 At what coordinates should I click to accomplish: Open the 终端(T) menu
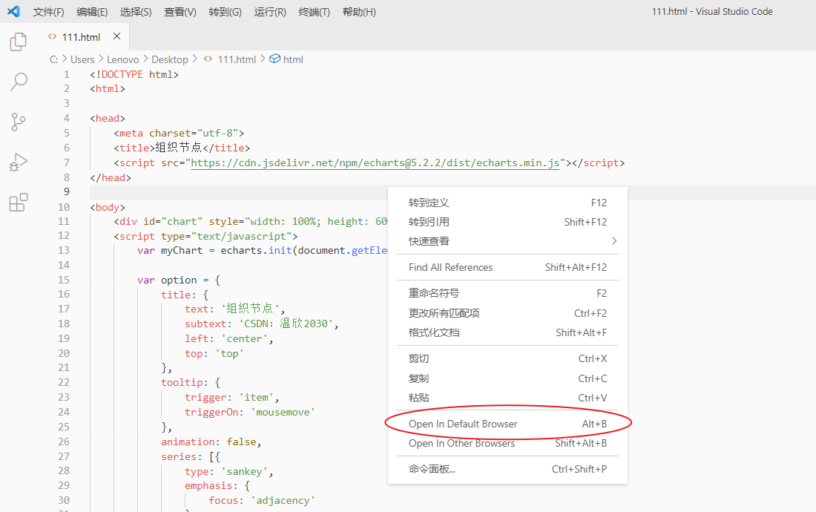coord(315,12)
